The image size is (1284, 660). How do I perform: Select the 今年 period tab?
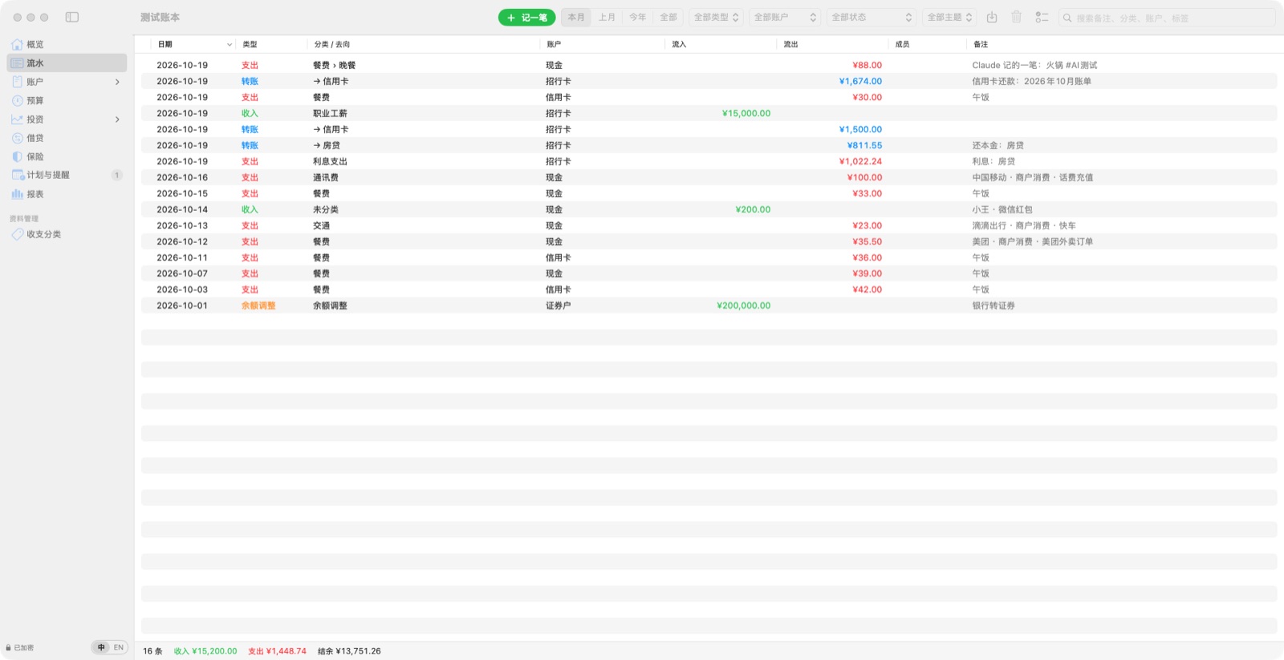pyautogui.click(x=638, y=17)
